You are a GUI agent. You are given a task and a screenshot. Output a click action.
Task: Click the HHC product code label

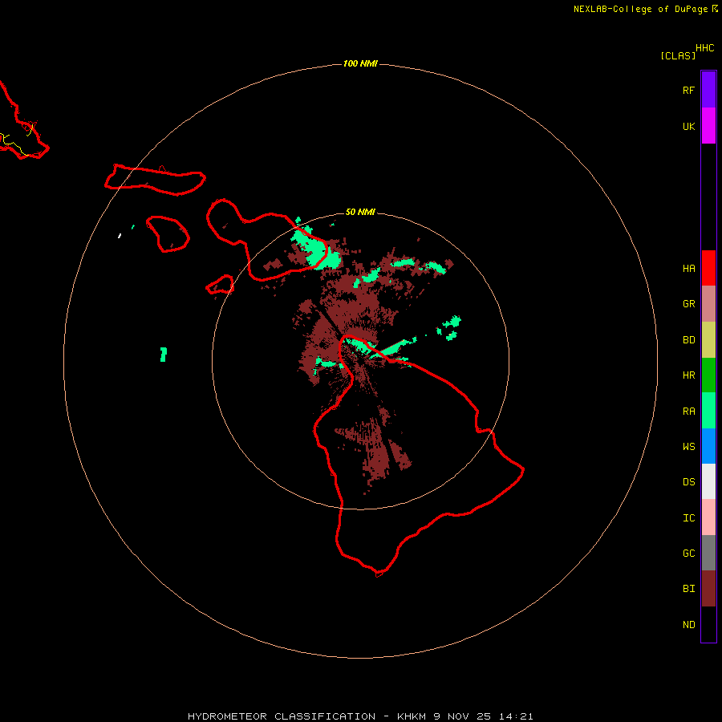(x=704, y=48)
